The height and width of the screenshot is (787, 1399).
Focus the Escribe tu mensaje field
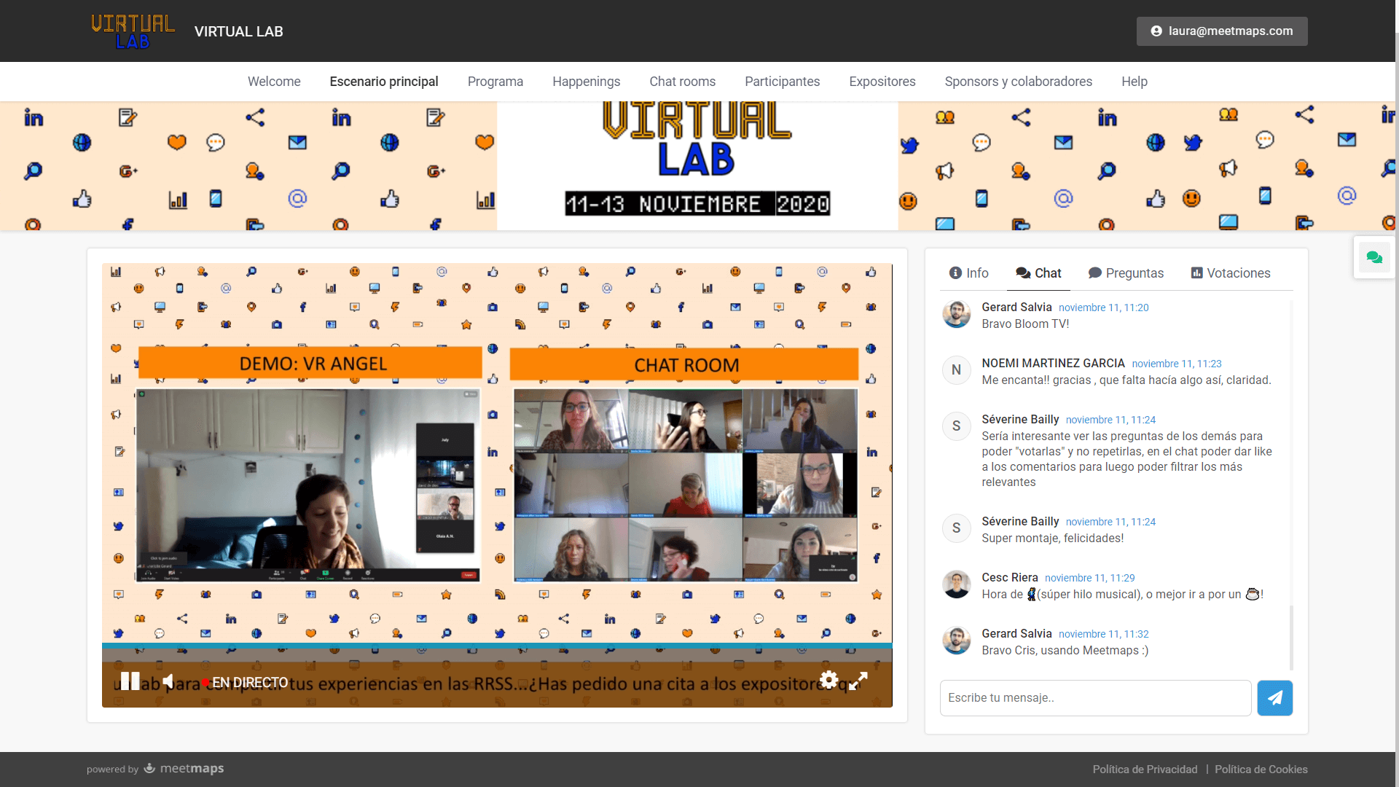(x=1095, y=698)
